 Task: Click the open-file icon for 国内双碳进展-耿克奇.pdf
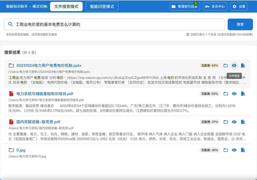click(x=243, y=122)
